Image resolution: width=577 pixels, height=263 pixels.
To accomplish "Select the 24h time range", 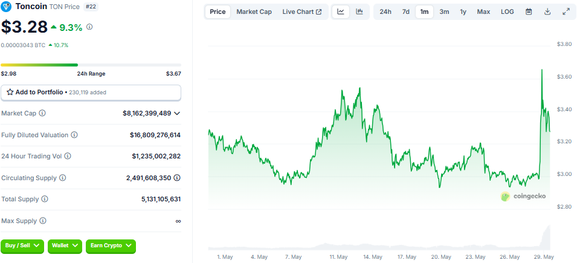I will [385, 11].
